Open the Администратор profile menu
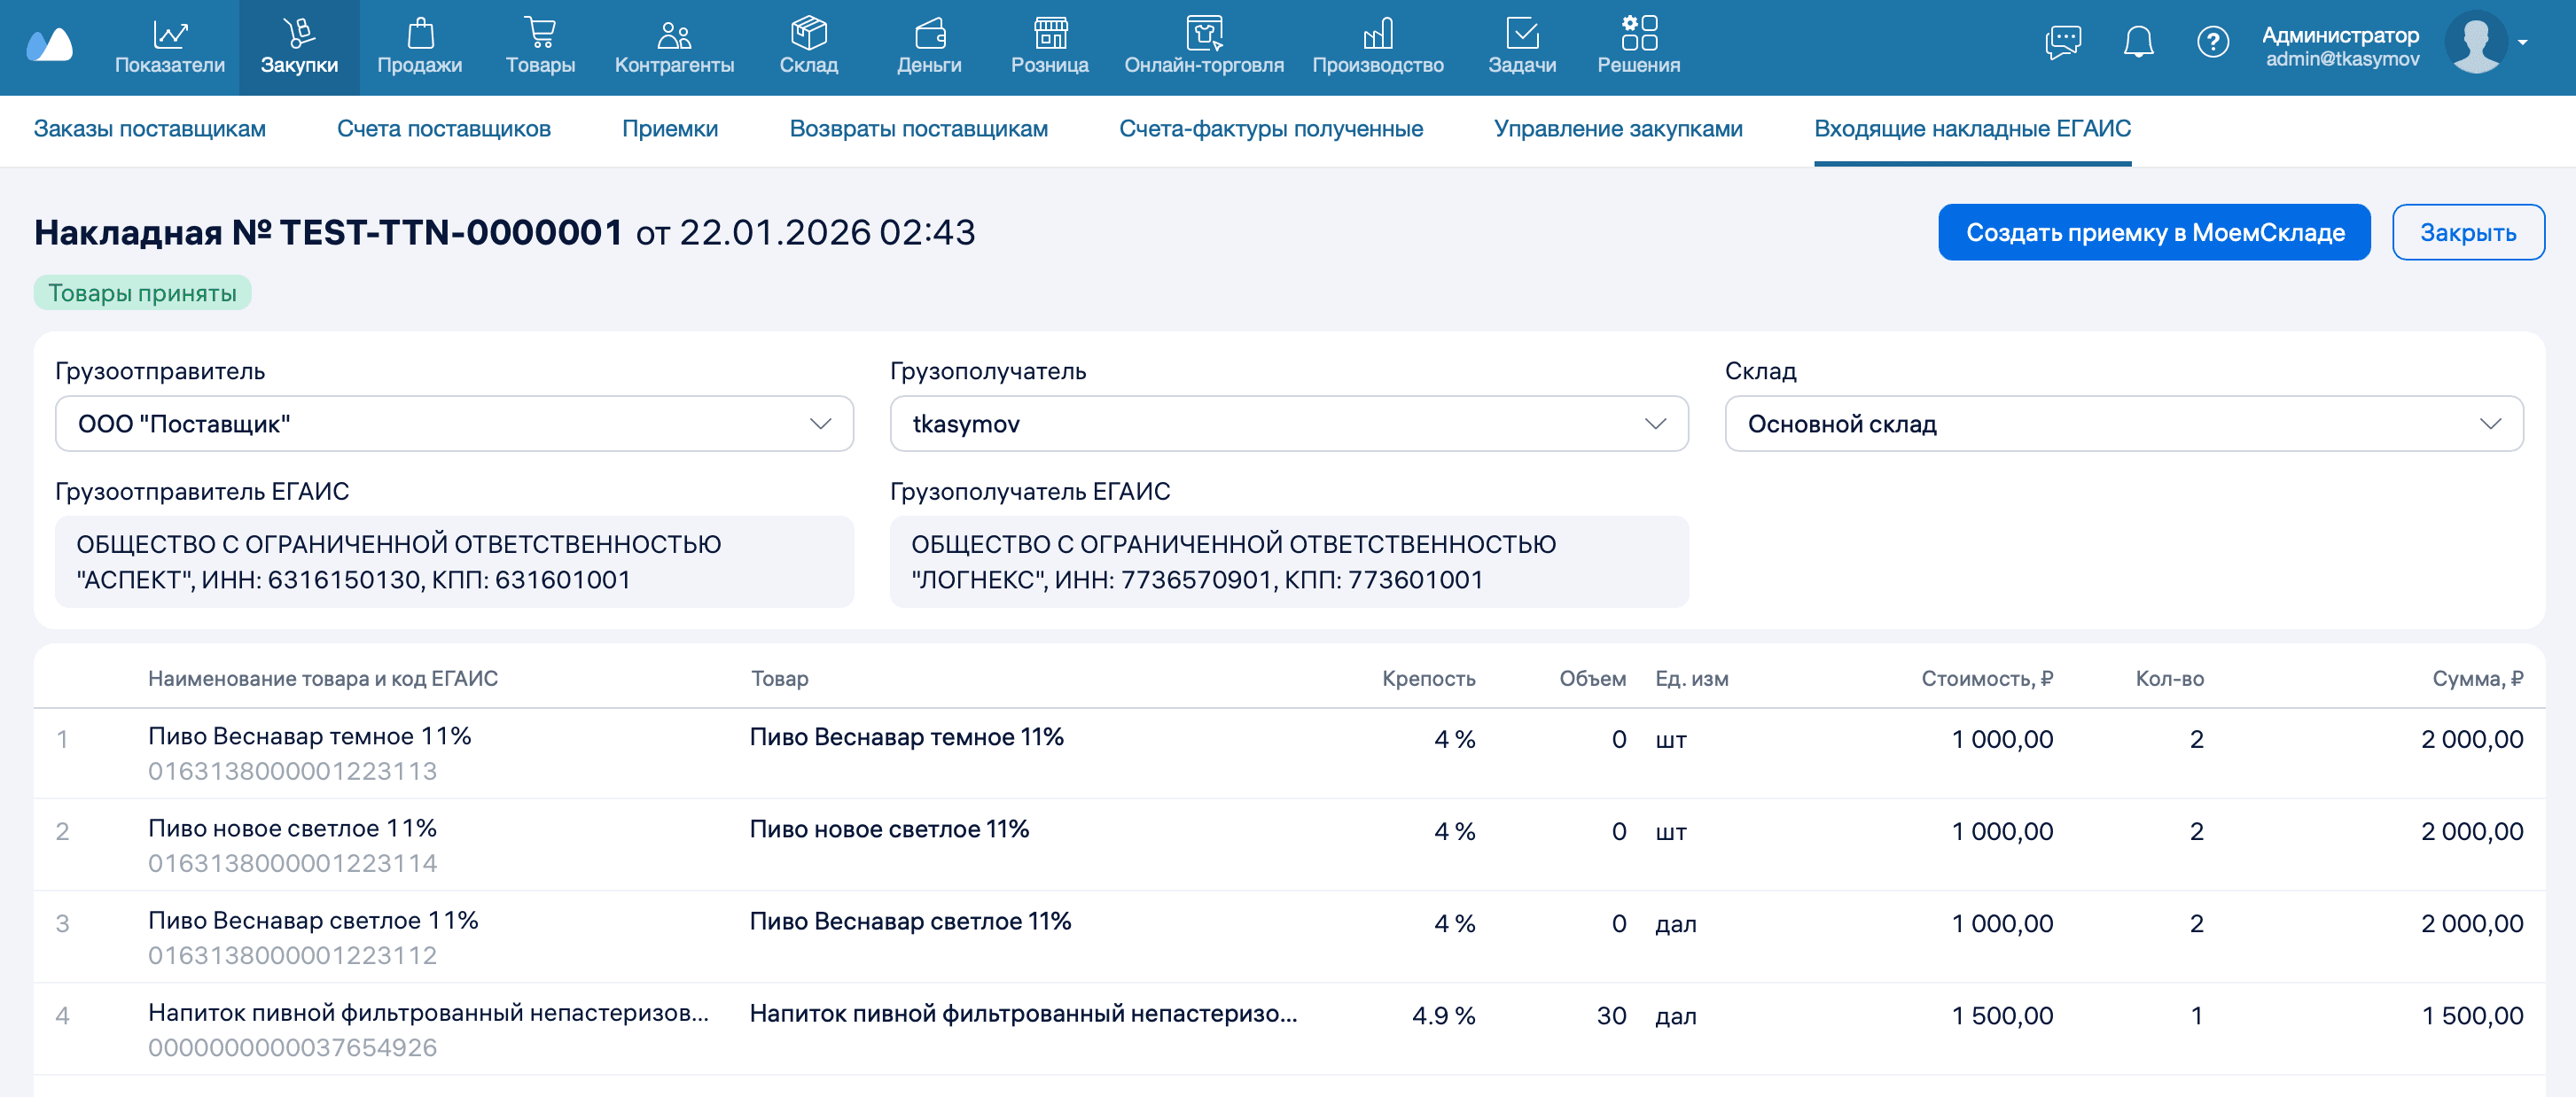2576x1097 pixels. coord(2343,43)
